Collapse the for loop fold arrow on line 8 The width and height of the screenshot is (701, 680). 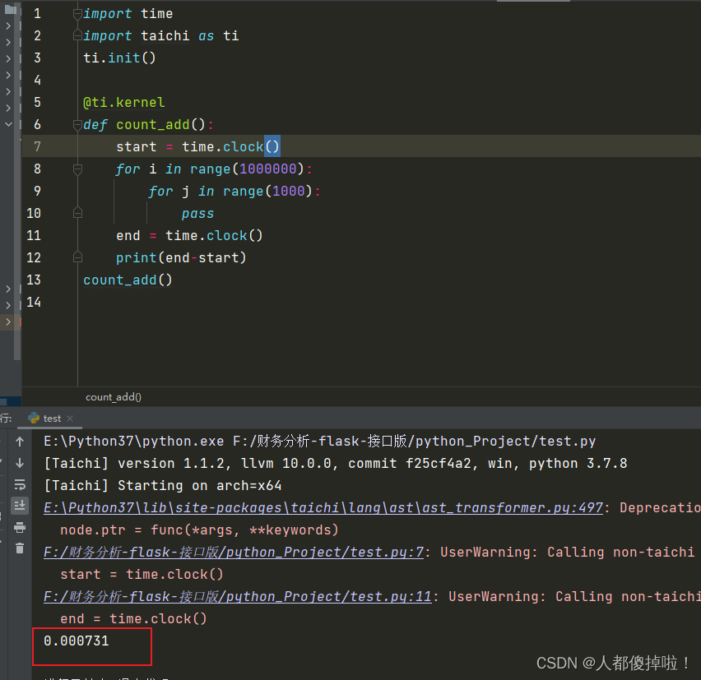[x=77, y=169]
